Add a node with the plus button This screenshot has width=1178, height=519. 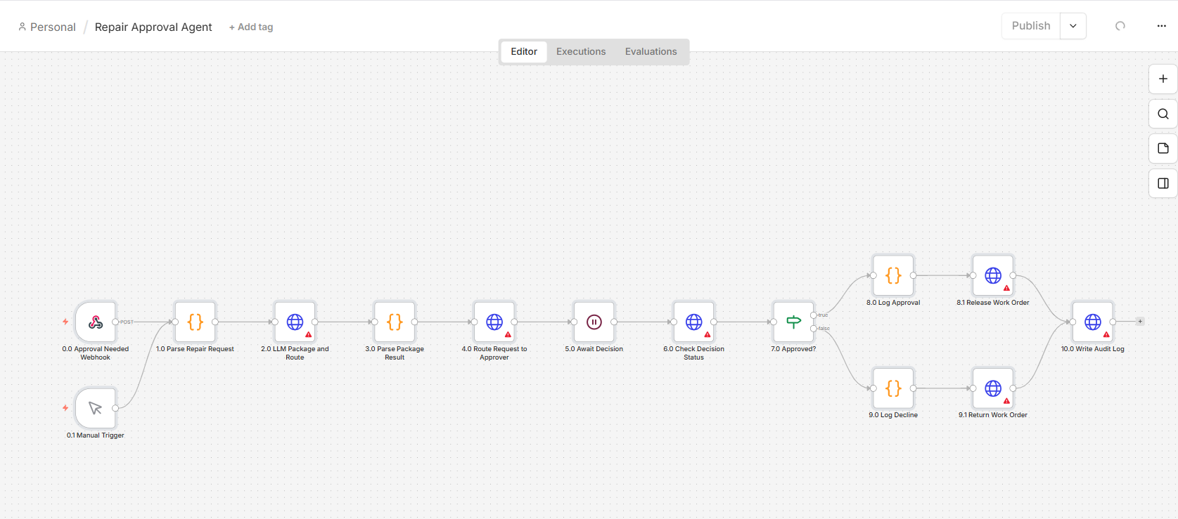tap(1163, 79)
